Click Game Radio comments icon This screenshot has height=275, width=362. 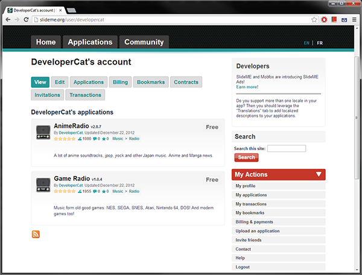95,191
